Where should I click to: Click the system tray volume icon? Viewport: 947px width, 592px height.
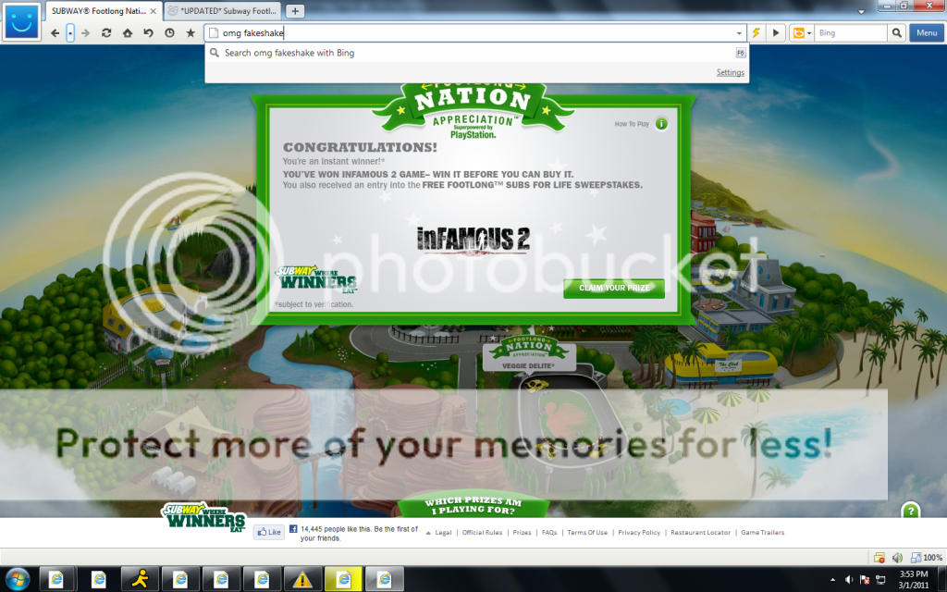849,580
